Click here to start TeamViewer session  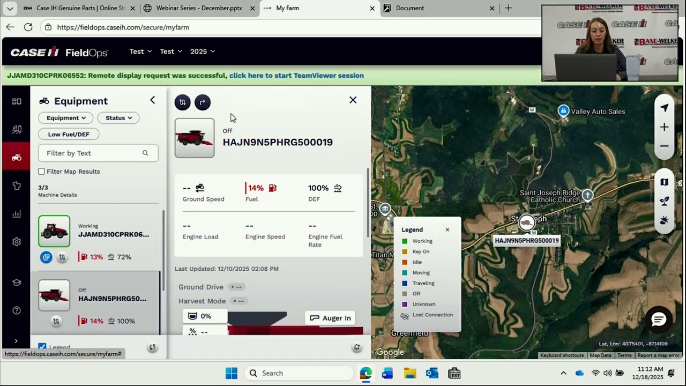coord(296,76)
